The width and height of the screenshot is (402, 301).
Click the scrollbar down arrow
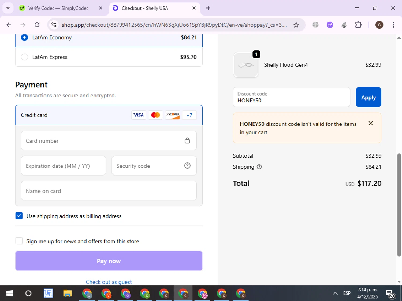(399, 281)
